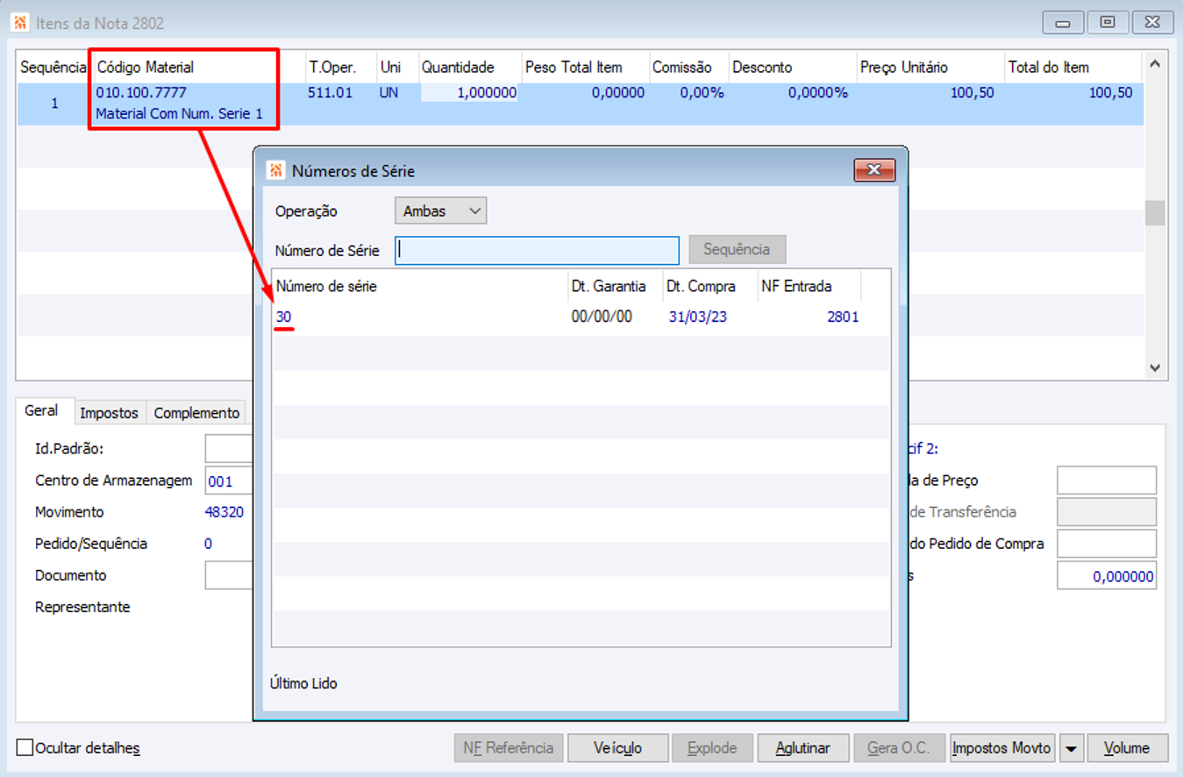Toggle Ocultar detalhes checkbox
The width and height of the screenshot is (1183, 777).
click(25, 748)
